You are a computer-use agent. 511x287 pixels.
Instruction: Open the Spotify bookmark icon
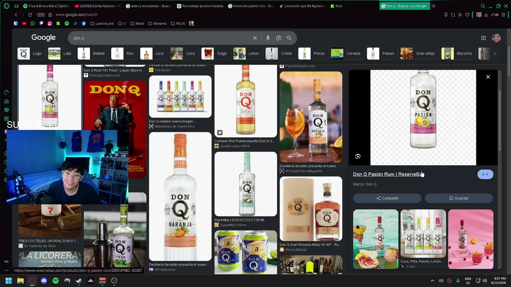coord(67,24)
